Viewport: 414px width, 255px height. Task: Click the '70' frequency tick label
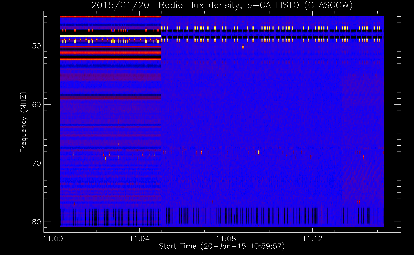tap(37, 163)
